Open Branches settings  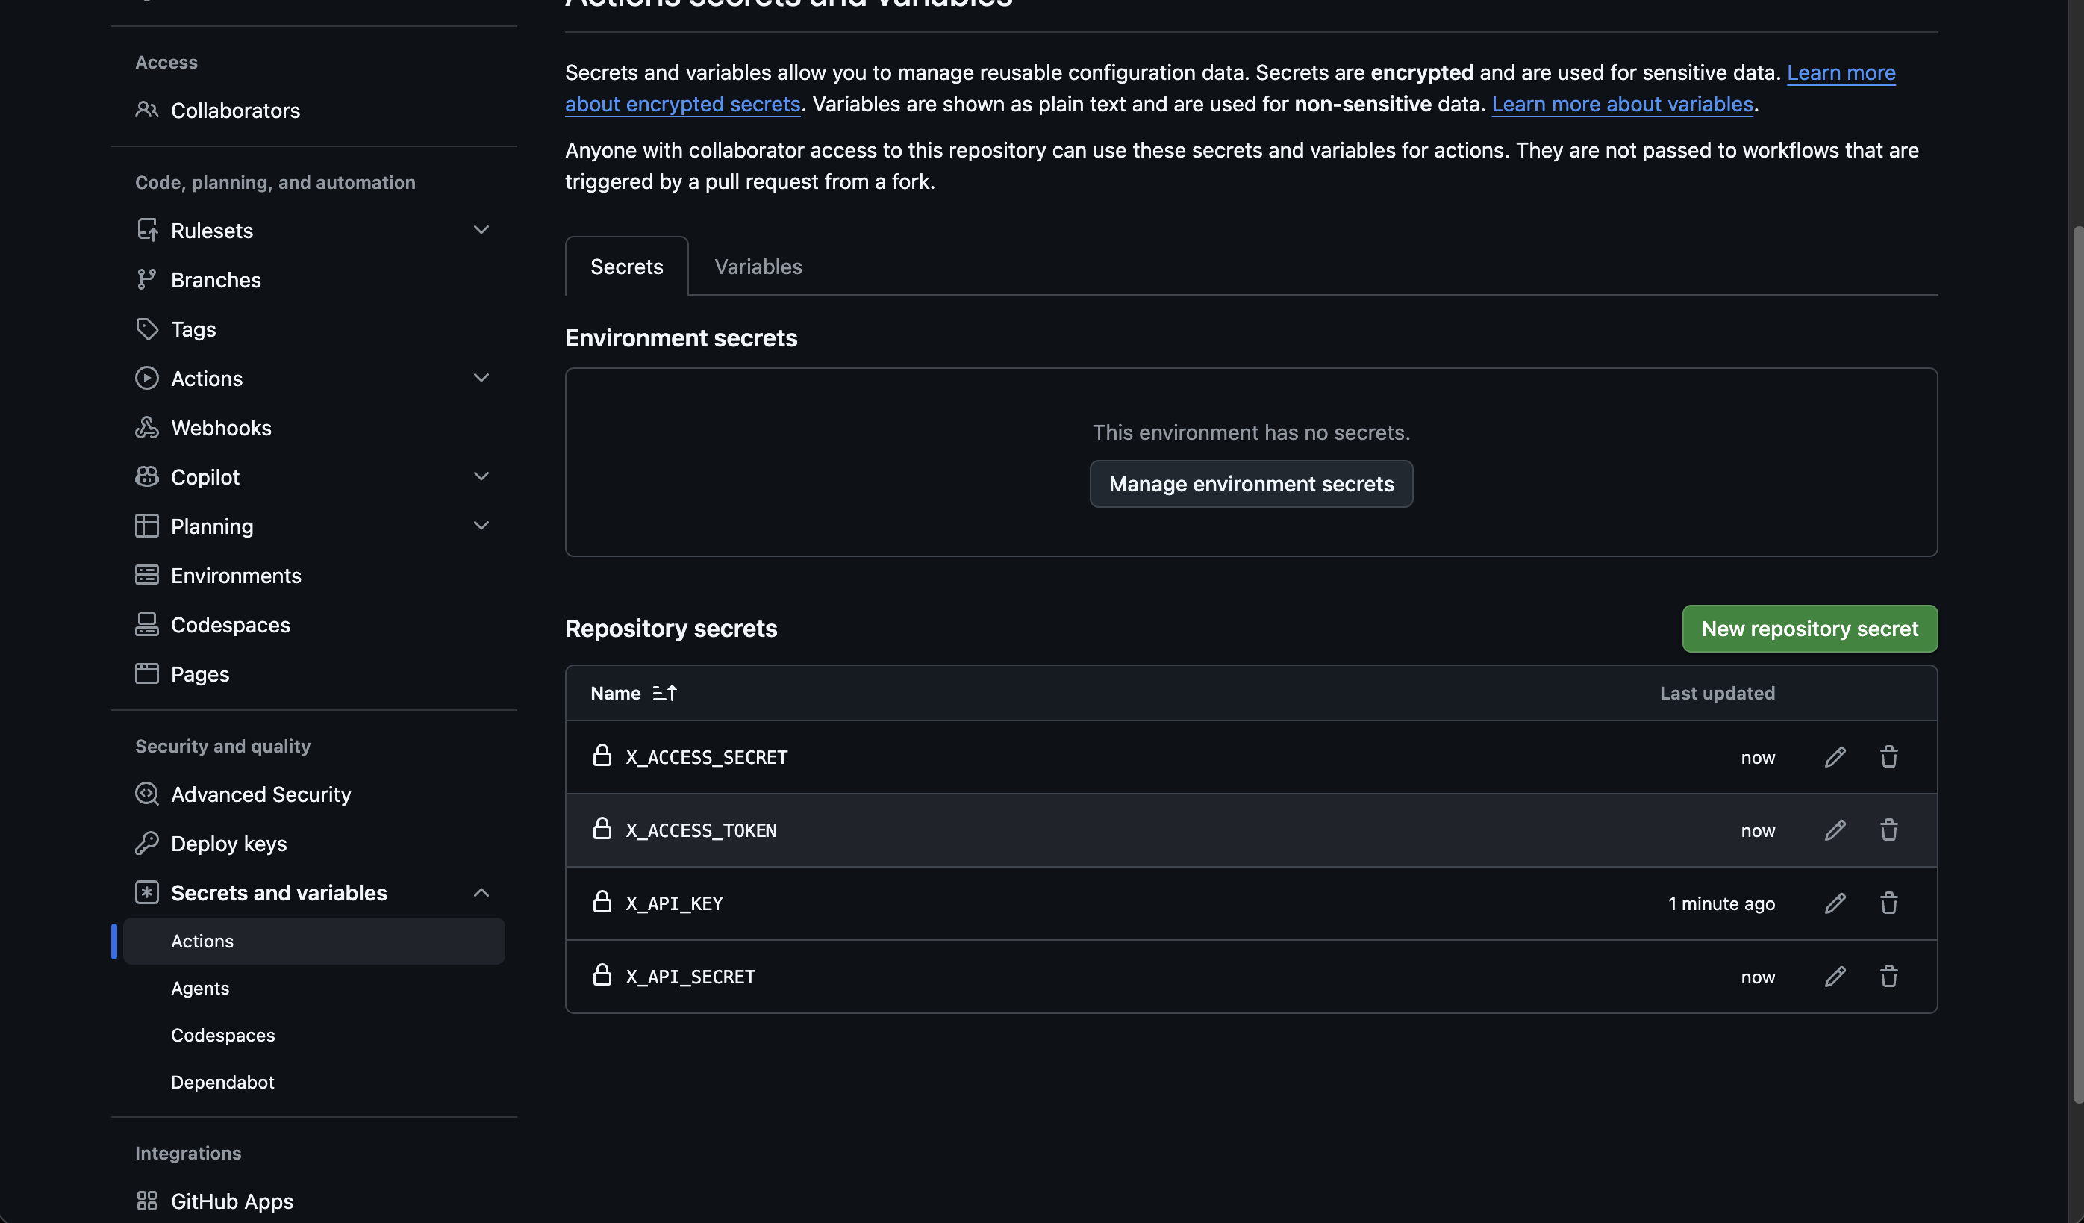(313, 280)
